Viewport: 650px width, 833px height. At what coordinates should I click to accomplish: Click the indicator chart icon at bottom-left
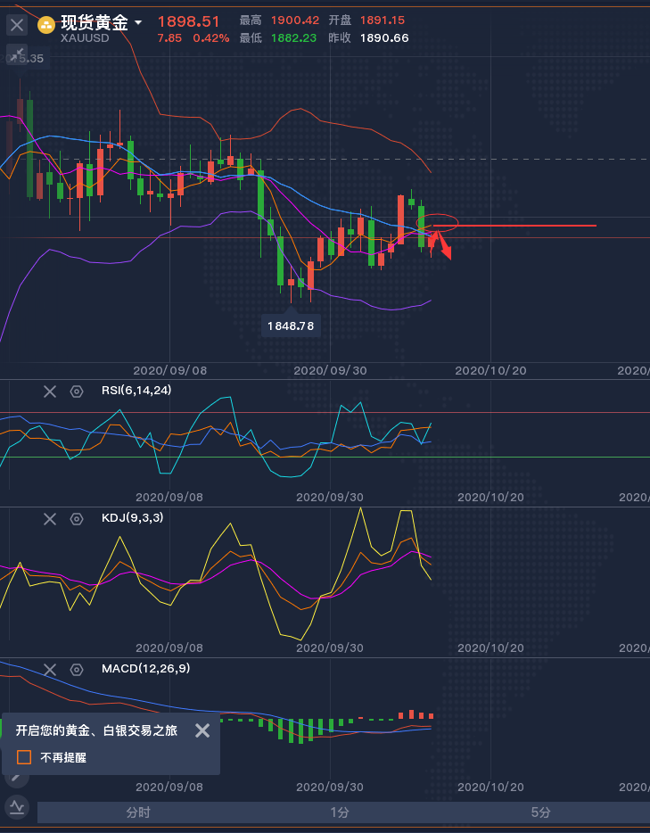click(17, 808)
